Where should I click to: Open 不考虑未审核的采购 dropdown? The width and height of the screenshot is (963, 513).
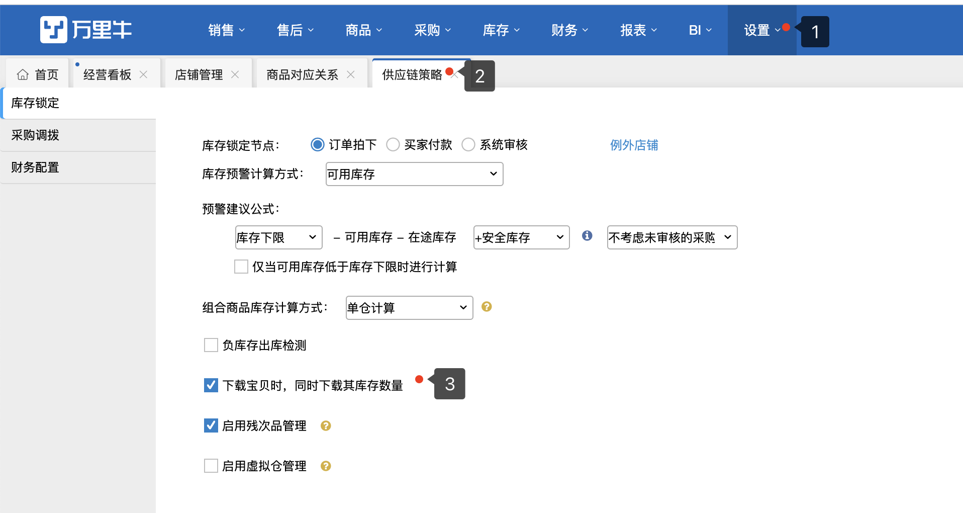pyautogui.click(x=672, y=237)
